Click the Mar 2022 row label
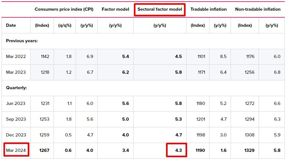 coord(16,57)
